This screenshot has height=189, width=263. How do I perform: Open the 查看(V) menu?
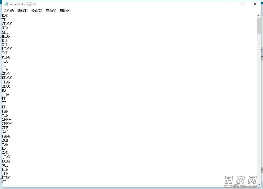click(x=51, y=11)
